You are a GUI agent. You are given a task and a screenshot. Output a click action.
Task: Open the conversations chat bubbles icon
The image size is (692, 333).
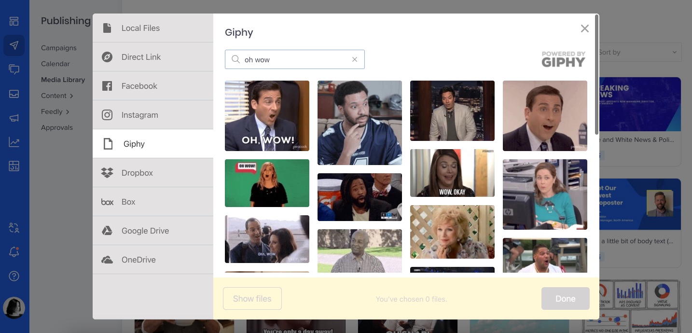[14, 69]
